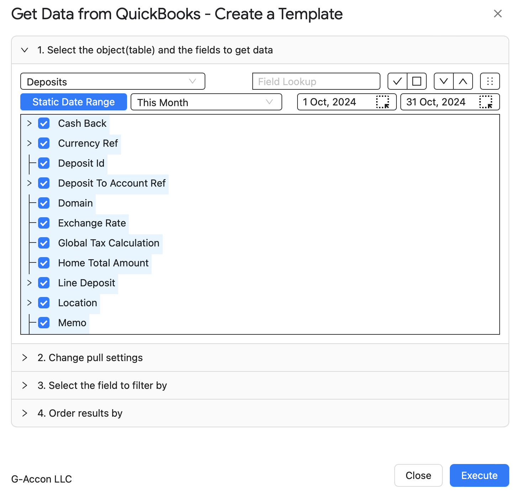Uncheck the Line Deposit checkbox
The height and width of the screenshot is (495, 521).
tap(44, 283)
